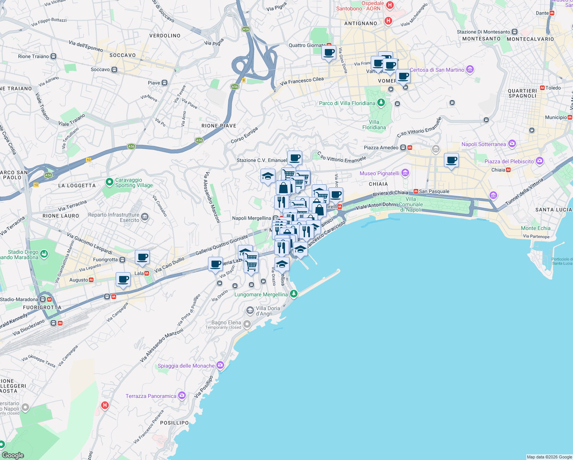Click the 'LA LOGGETTA' district label
Viewport: 573px width, 460px height.
[77, 186]
